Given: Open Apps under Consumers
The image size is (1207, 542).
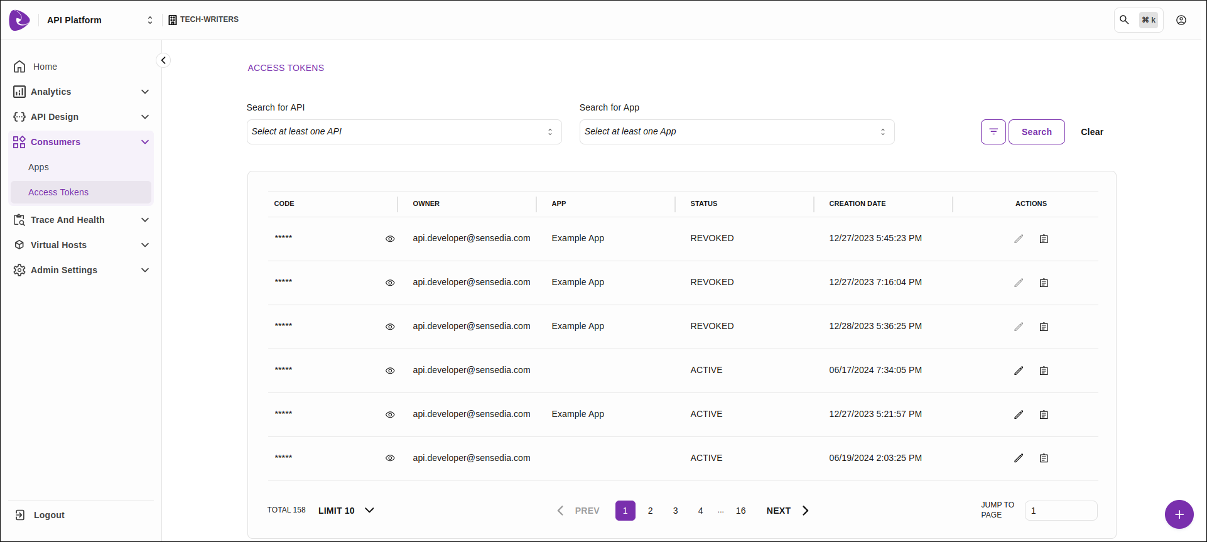Looking at the screenshot, I should coord(38,167).
